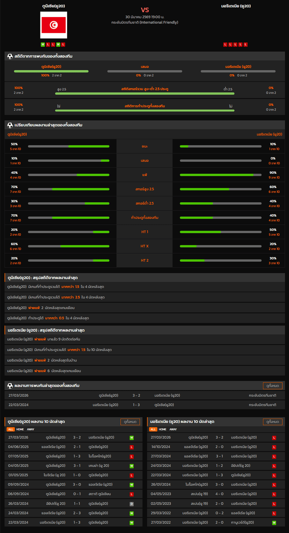The image size is (289, 533).
Task: Click green W badge on 09/09/2024 Tunisia row
Action: coord(132,485)
